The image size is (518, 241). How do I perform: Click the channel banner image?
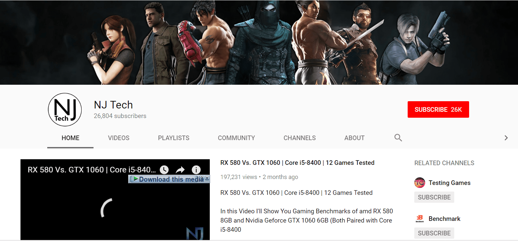tap(259, 42)
